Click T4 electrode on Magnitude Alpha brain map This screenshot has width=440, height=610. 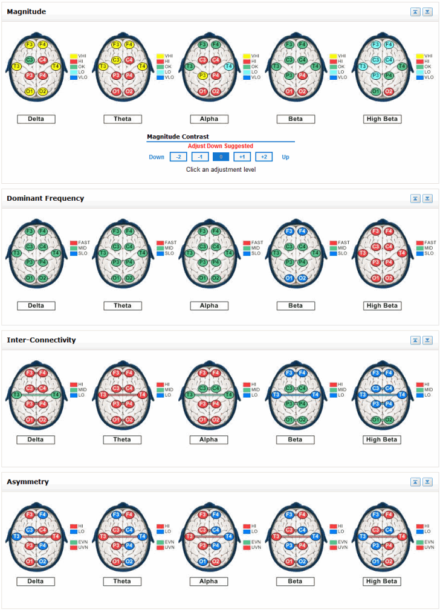(228, 67)
